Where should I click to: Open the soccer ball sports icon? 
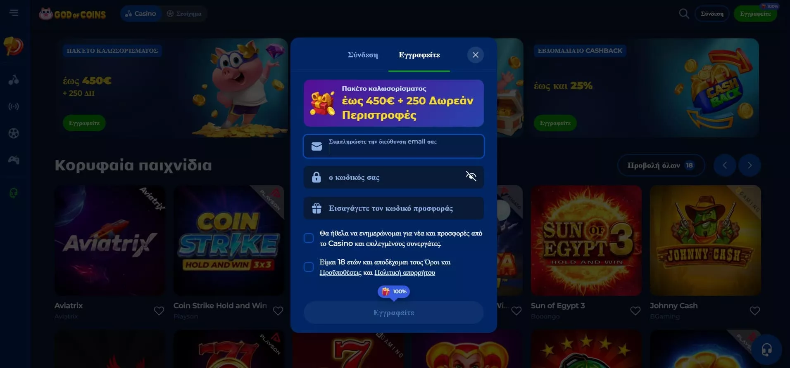14,133
